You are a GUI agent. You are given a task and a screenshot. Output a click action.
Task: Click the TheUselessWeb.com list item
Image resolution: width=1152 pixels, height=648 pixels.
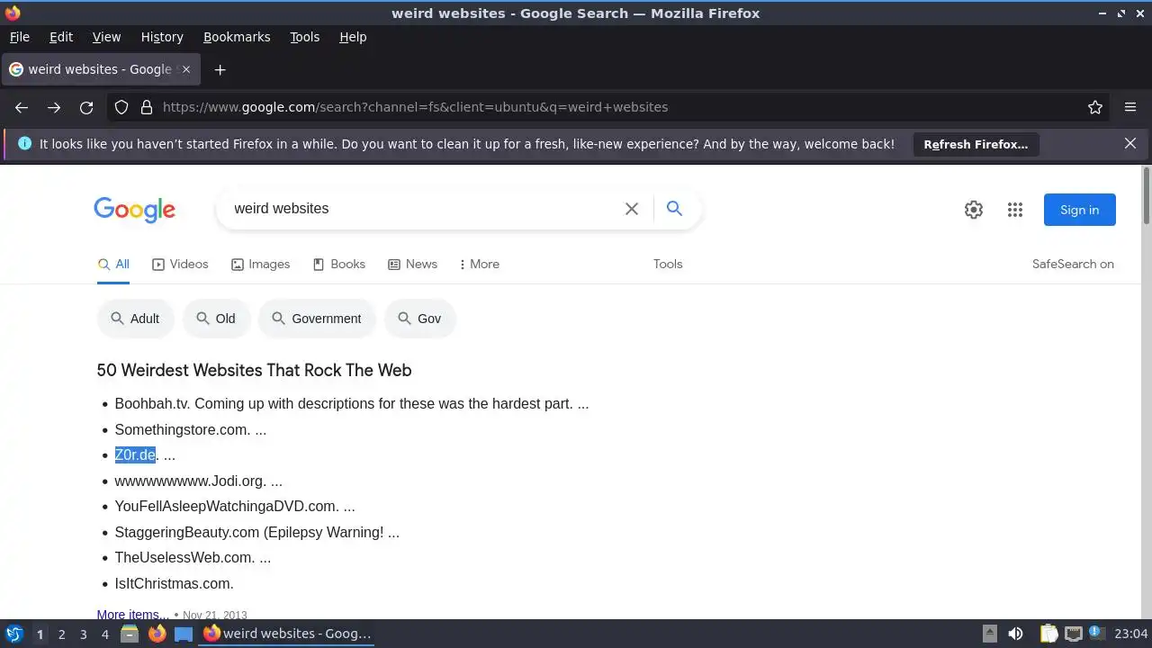tap(193, 558)
